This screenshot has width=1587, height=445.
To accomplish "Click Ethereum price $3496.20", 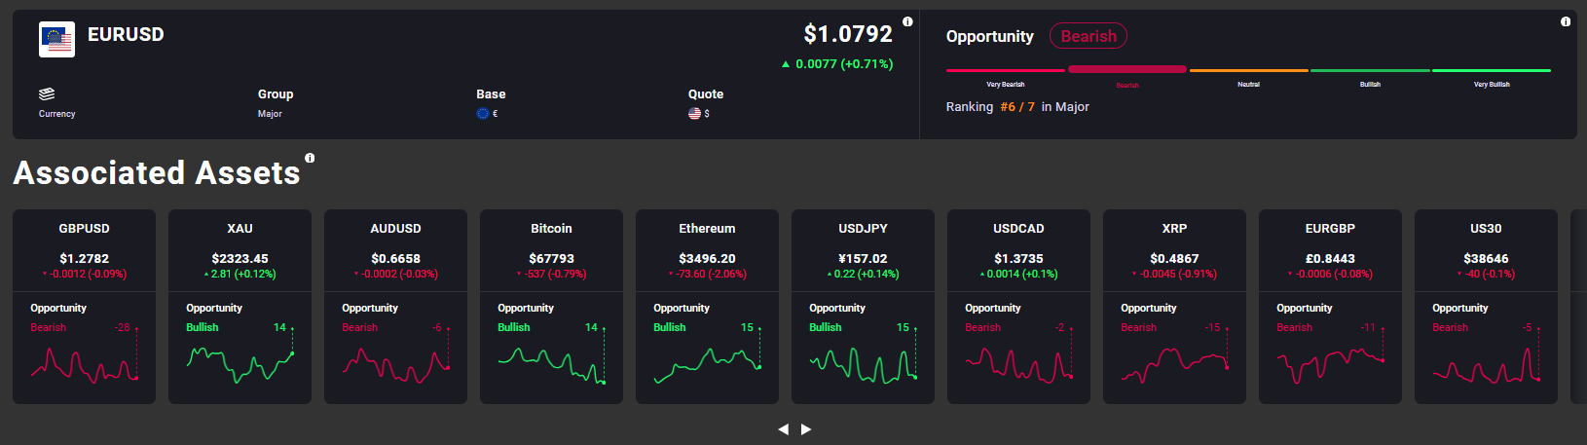I will [707, 259].
